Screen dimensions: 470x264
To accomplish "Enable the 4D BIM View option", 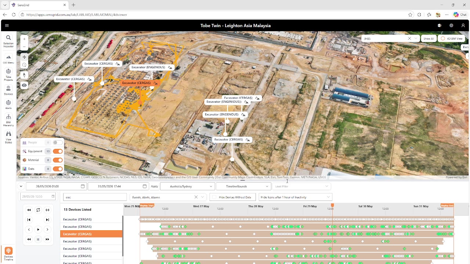I will [x=452, y=38].
